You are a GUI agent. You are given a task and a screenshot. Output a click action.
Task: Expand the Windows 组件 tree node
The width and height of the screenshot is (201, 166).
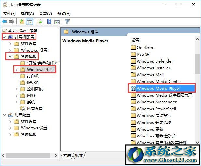tap(16, 70)
